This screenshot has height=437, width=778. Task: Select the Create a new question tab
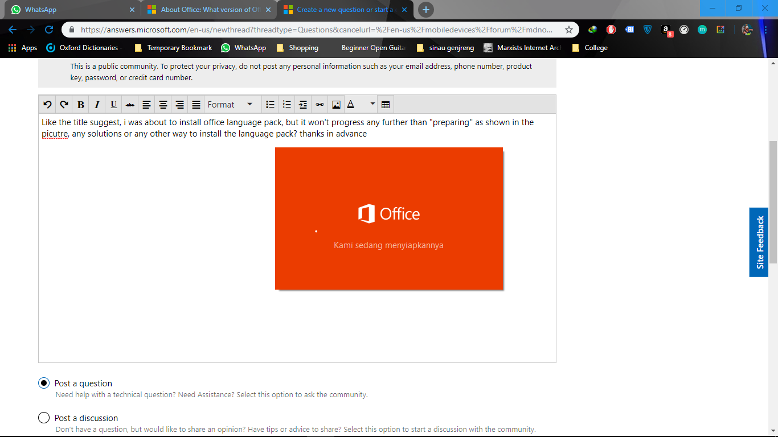pos(346,10)
